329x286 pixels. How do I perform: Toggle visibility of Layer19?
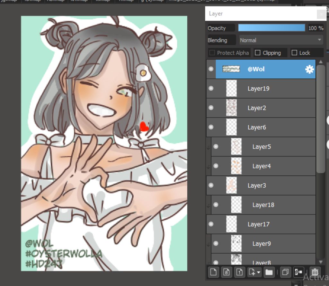[211, 88]
